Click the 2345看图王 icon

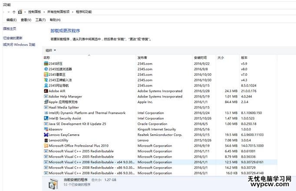(46, 74)
